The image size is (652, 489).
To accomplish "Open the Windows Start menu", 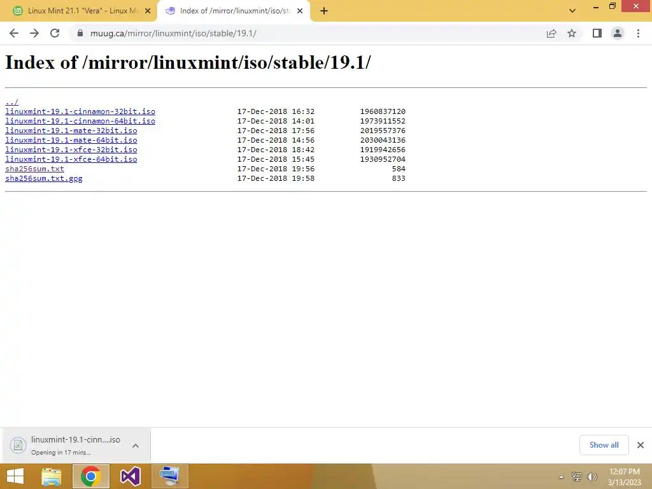I will point(15,476).
